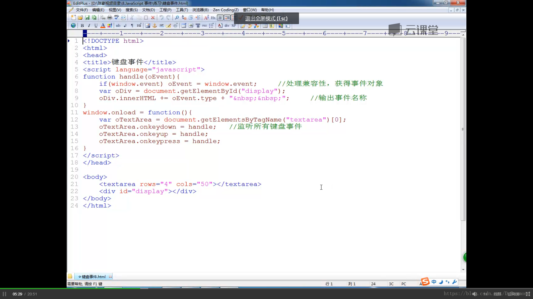The height and width of the screenshot is (299, 533).
Task: Open the color palette dropdown
Action: pos(110,25)
